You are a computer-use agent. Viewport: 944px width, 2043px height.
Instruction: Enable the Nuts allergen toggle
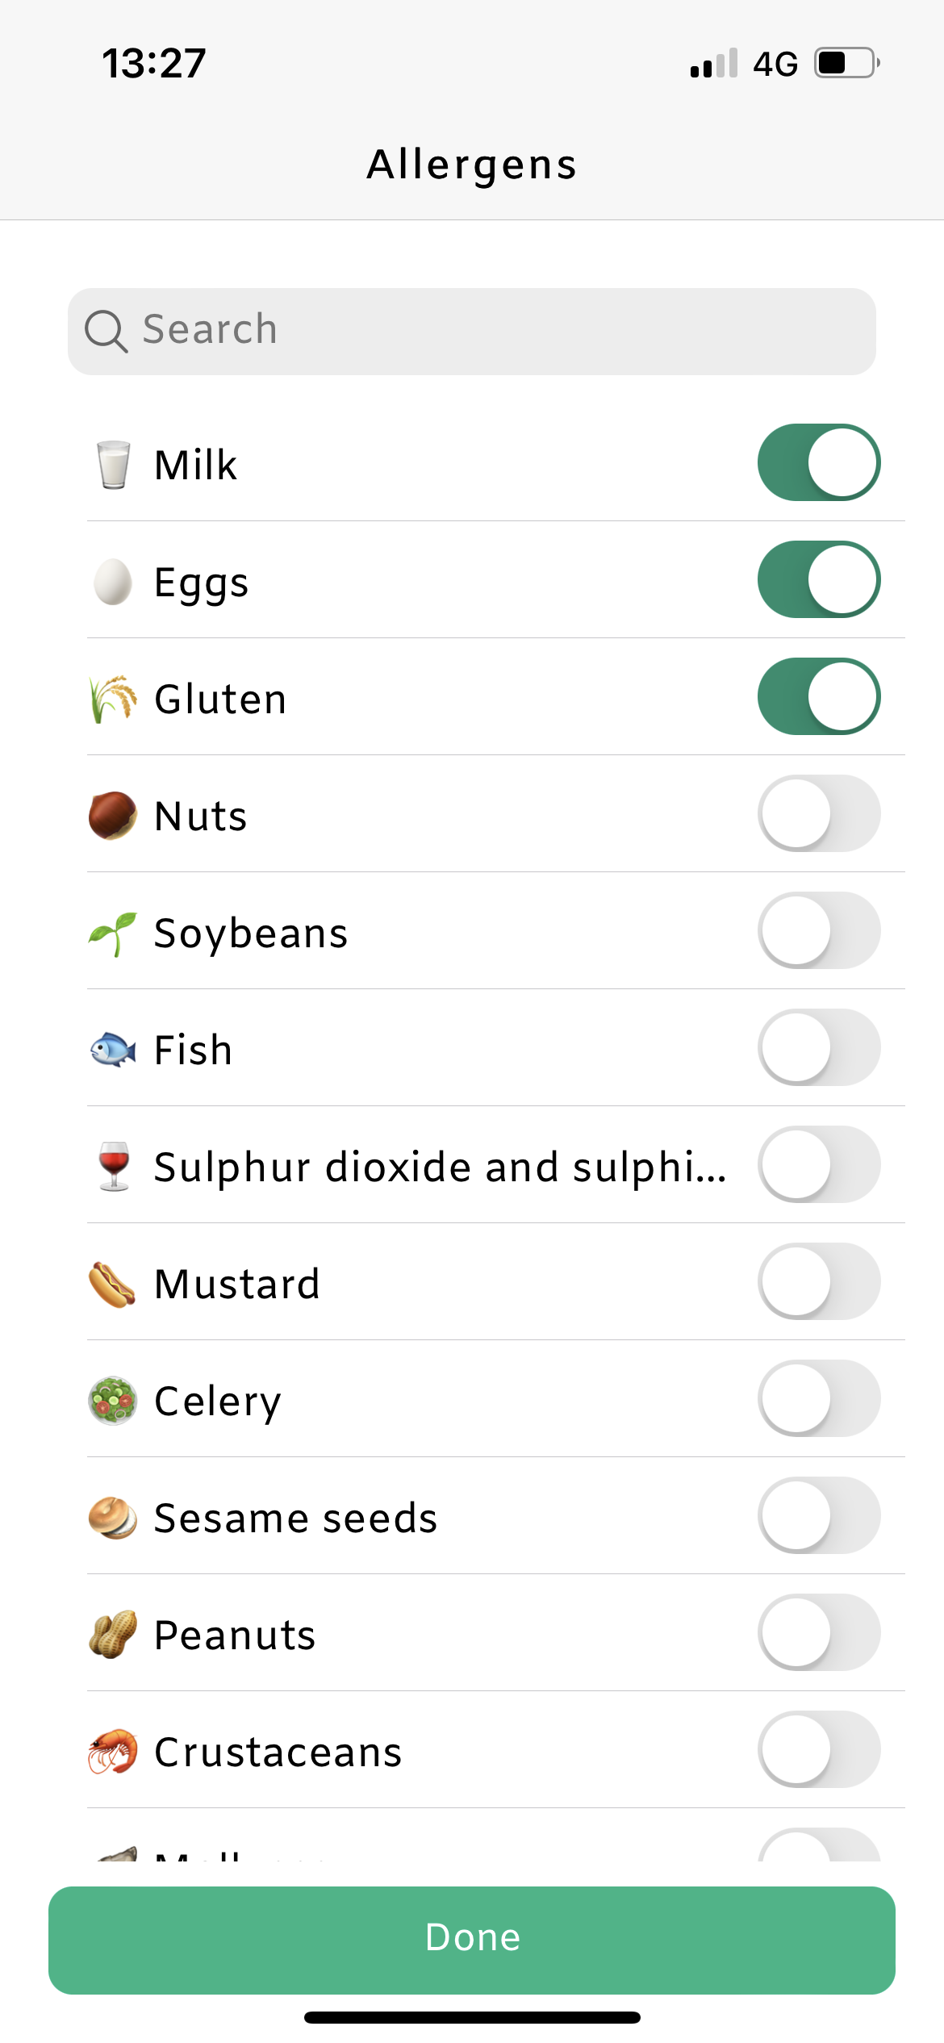click(819, 813)
